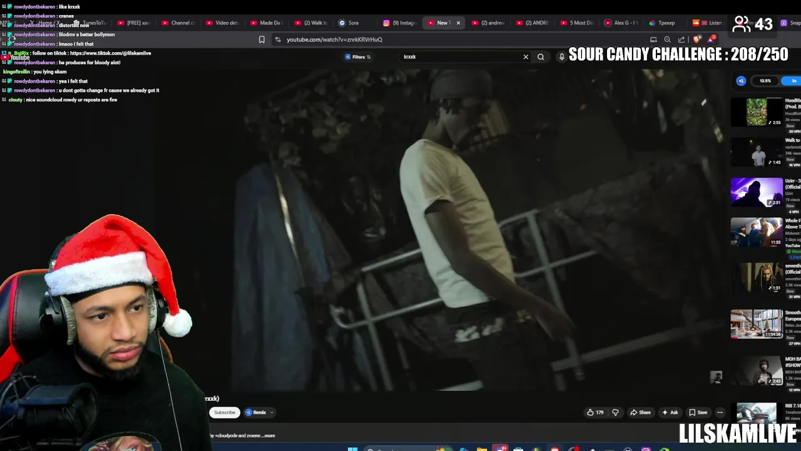
Task: Open the Windows Start button on the taskbar
Action: (352, 448)
